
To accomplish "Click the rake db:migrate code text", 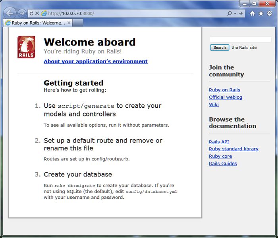I will (x=75, y=186).
